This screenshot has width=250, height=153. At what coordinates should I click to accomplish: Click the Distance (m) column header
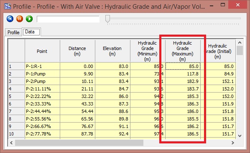point(77,51)
